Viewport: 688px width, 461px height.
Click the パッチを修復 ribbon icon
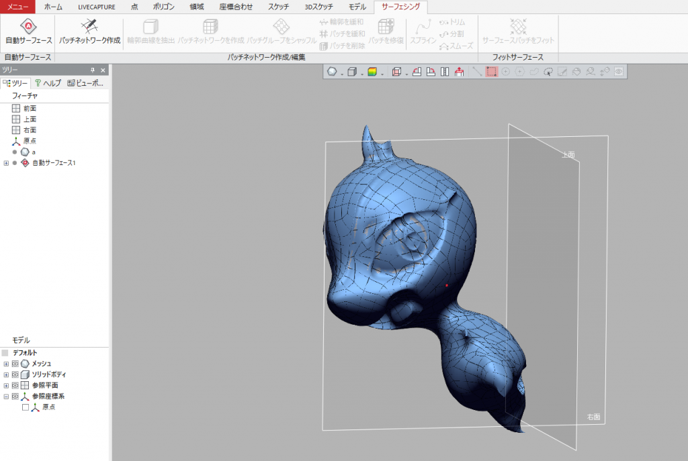386,26
